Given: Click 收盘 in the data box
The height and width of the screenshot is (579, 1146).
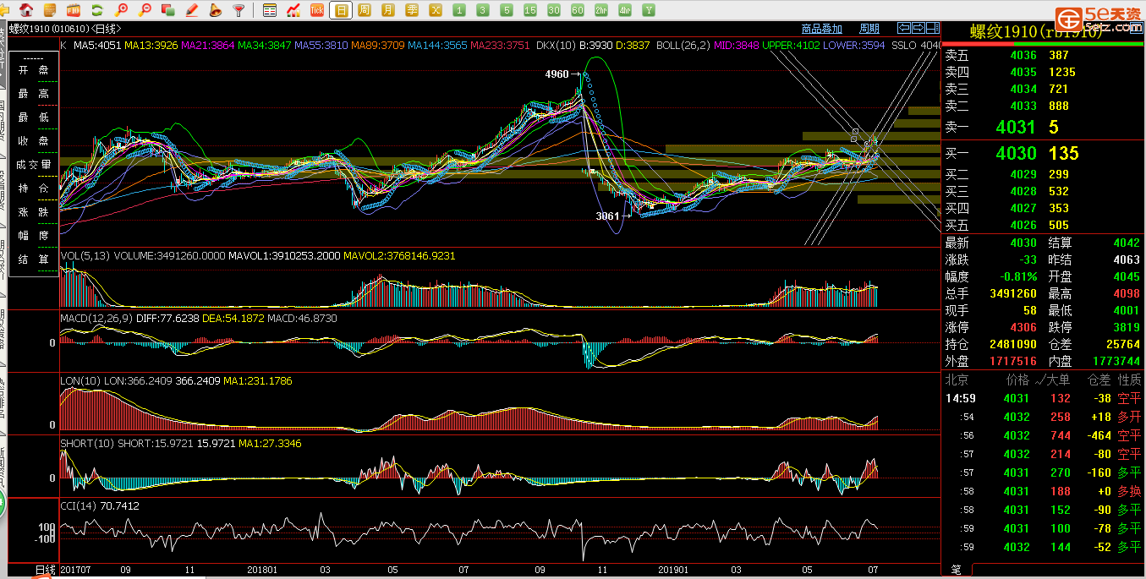Looking at the screenshot, I should 33,141.
